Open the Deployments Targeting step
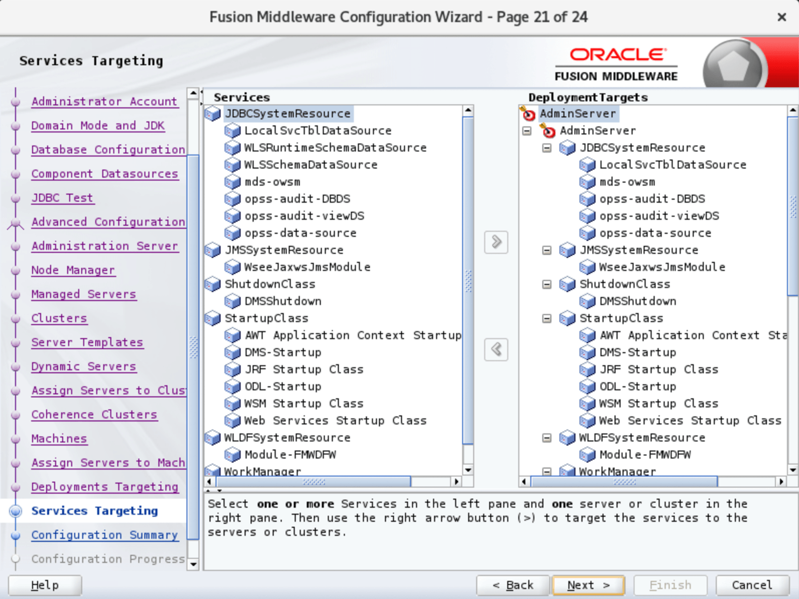799x599 pixels. (105, 487)
